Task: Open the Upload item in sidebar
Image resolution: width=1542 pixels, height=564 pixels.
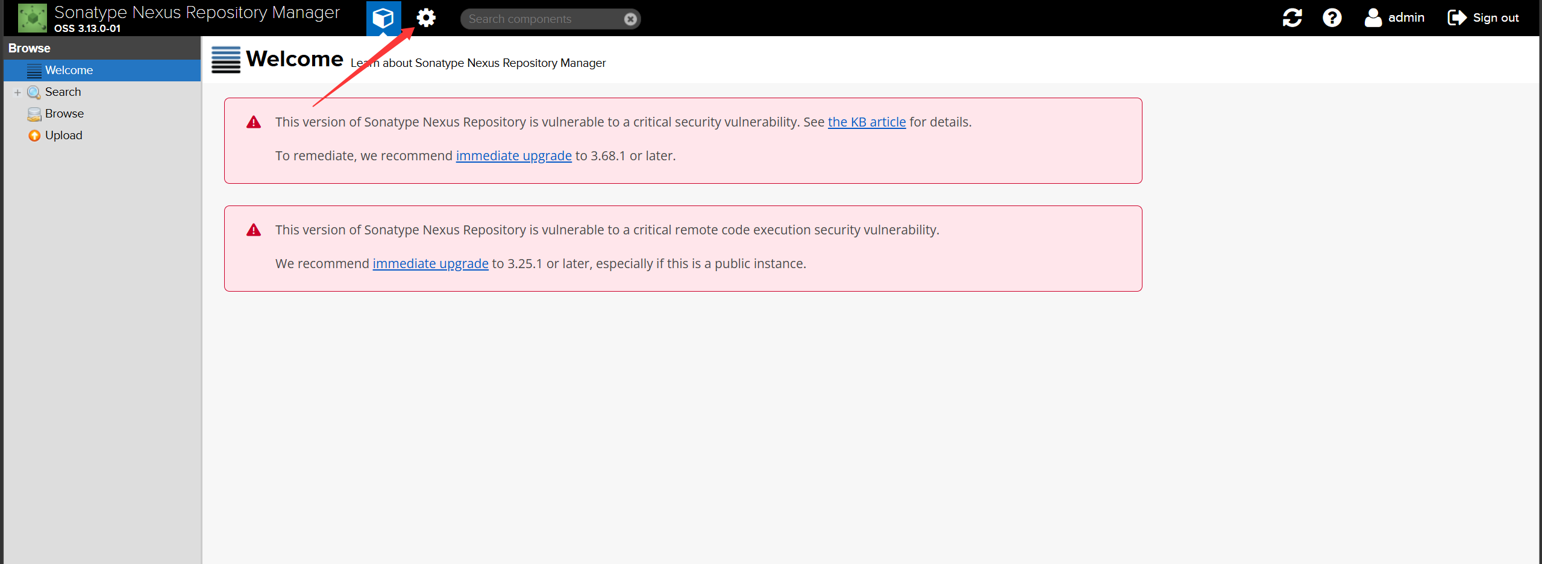Action: tap(63, 136)
